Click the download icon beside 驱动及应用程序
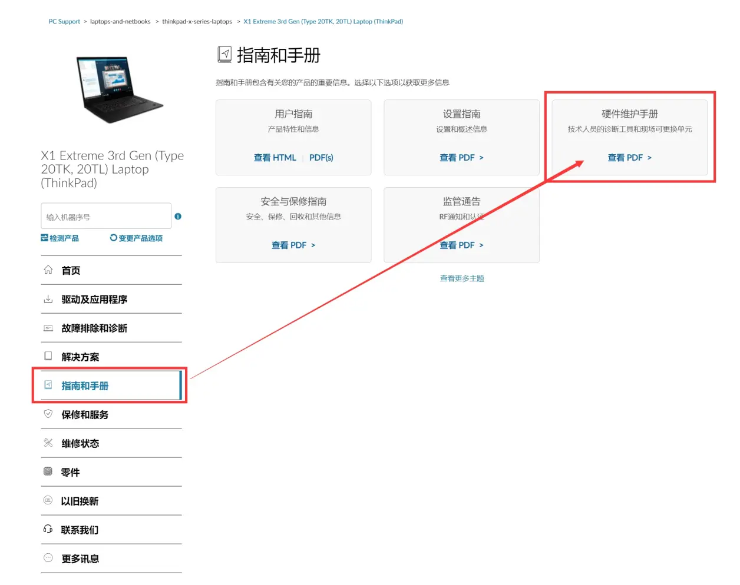740x585 pixels. pyautogui.click(x=48, y=298)
